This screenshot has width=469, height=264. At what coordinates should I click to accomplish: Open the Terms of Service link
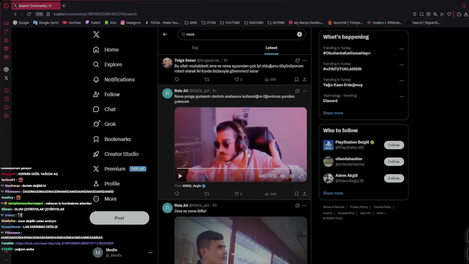click(333, 207)
